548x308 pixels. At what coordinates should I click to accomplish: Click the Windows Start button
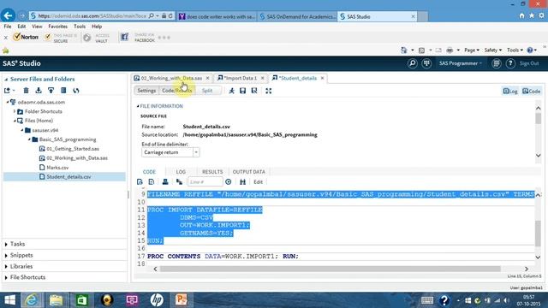click(x=9, y=300)
